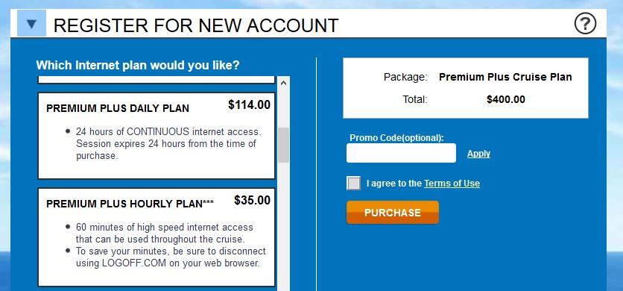The height and width of the screenshot is (291, 623).
Task: Select the partially visible plan card at top
Action: click(x=156, y=80)
